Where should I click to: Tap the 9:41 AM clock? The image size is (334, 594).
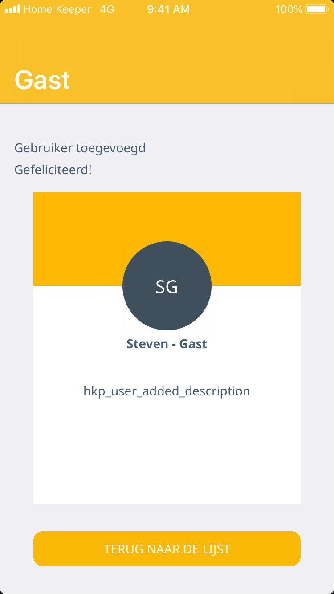point(168,9)
